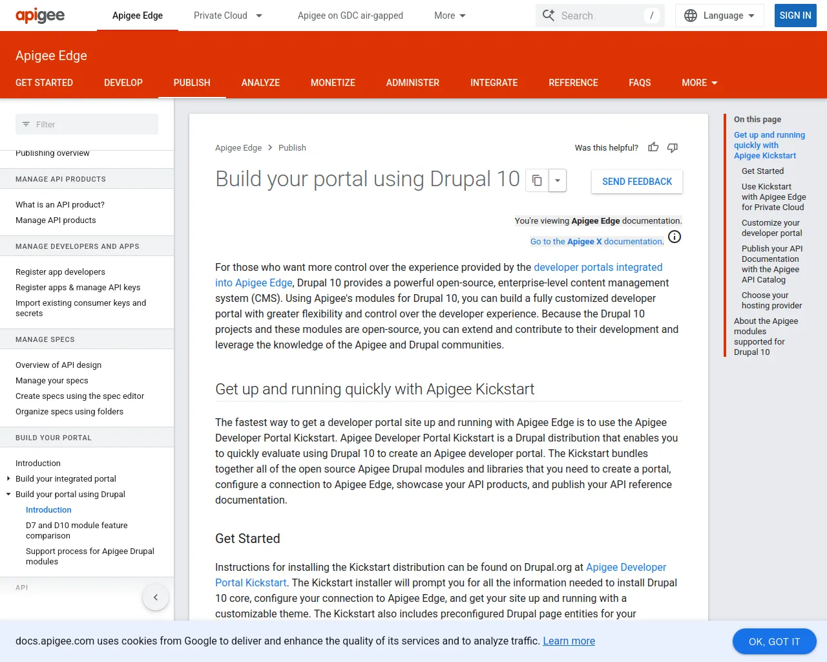Jump to Use Kickstart with Private Cloud
Viewport: 827px width, 662px height.
[x=774, y=197]
